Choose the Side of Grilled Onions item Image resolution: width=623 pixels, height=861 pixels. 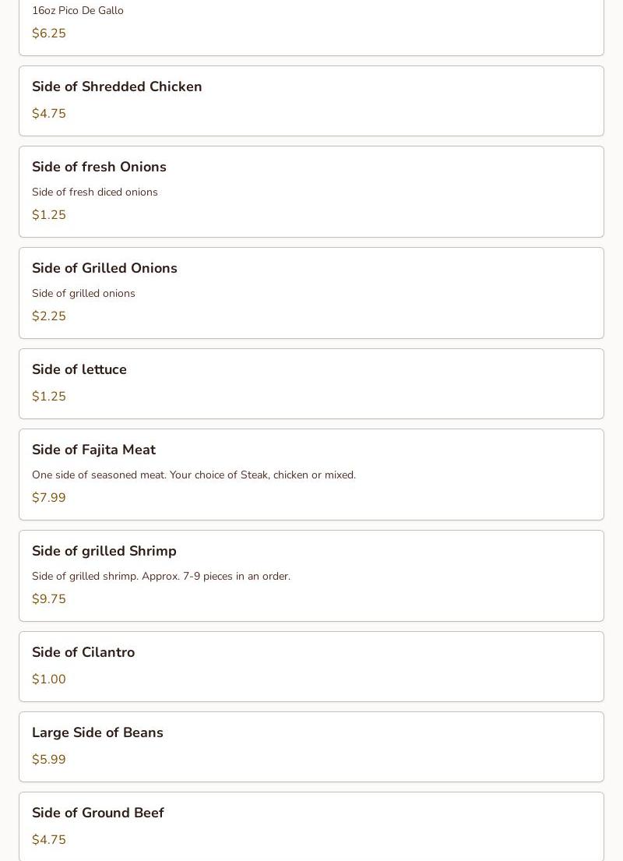tap(104, 269)
